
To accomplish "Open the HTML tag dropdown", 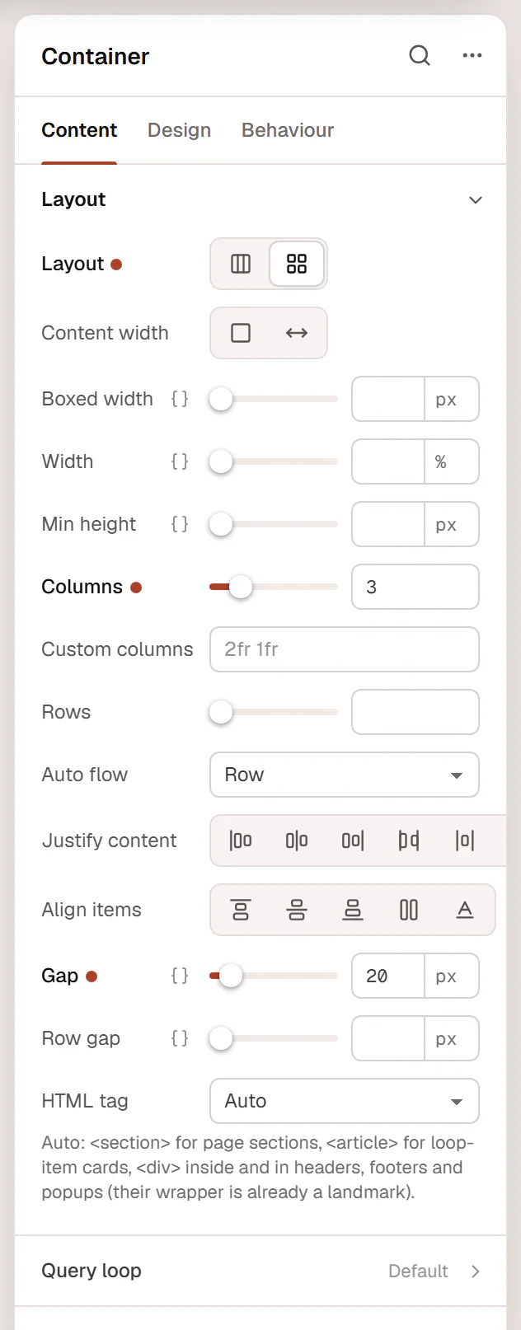I will point(345,1101).
